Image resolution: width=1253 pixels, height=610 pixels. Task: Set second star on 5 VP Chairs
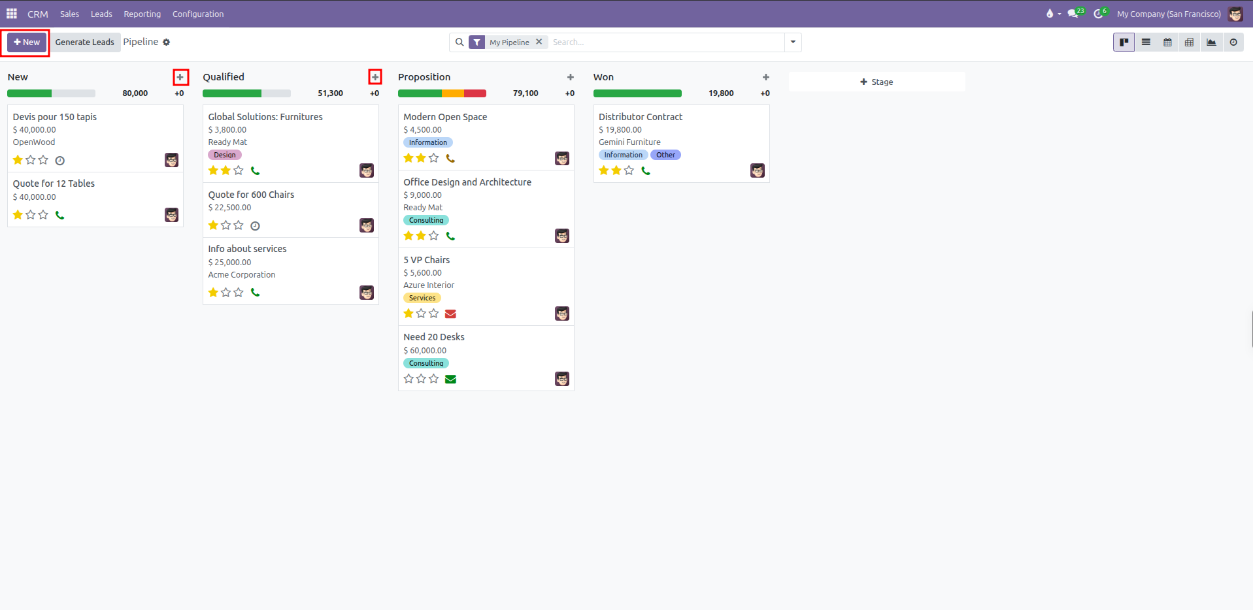pos(422,313)
